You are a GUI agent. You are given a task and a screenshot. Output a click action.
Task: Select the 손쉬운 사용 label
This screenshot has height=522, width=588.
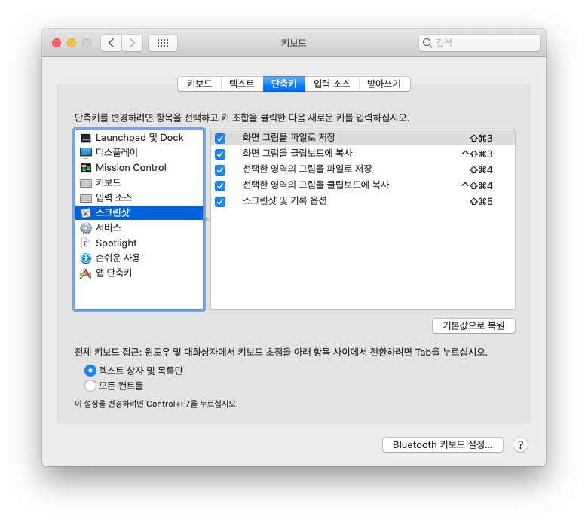118,258
